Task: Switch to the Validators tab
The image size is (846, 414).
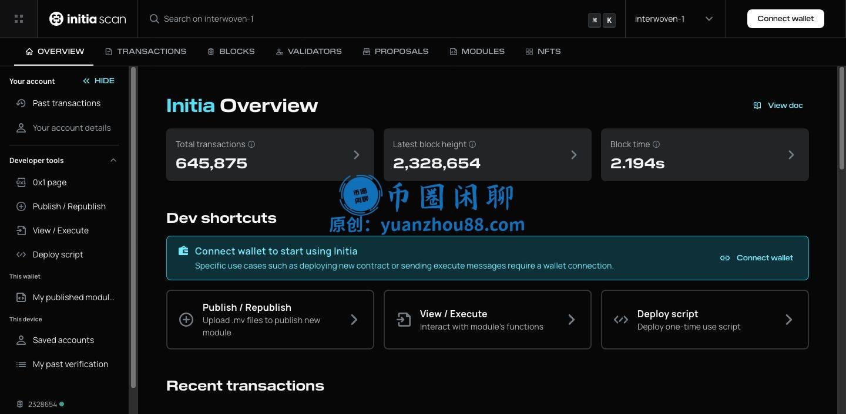Action: (x=308, y=52)
